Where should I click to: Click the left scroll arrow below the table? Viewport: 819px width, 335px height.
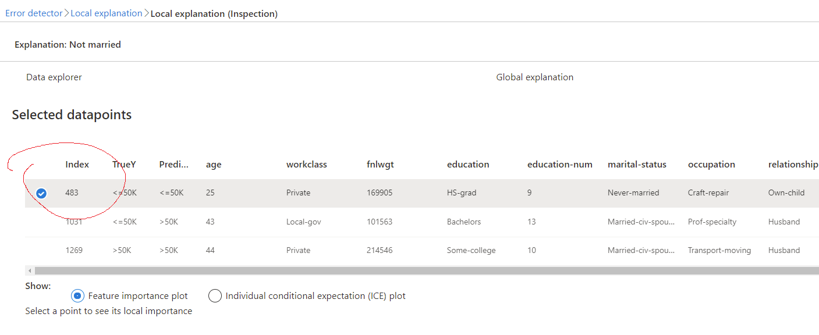pos(29,270)
